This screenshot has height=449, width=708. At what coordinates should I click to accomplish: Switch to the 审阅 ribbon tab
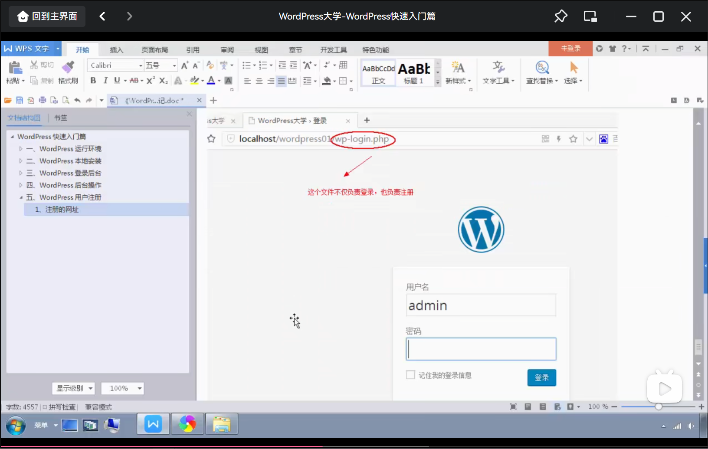227,50
